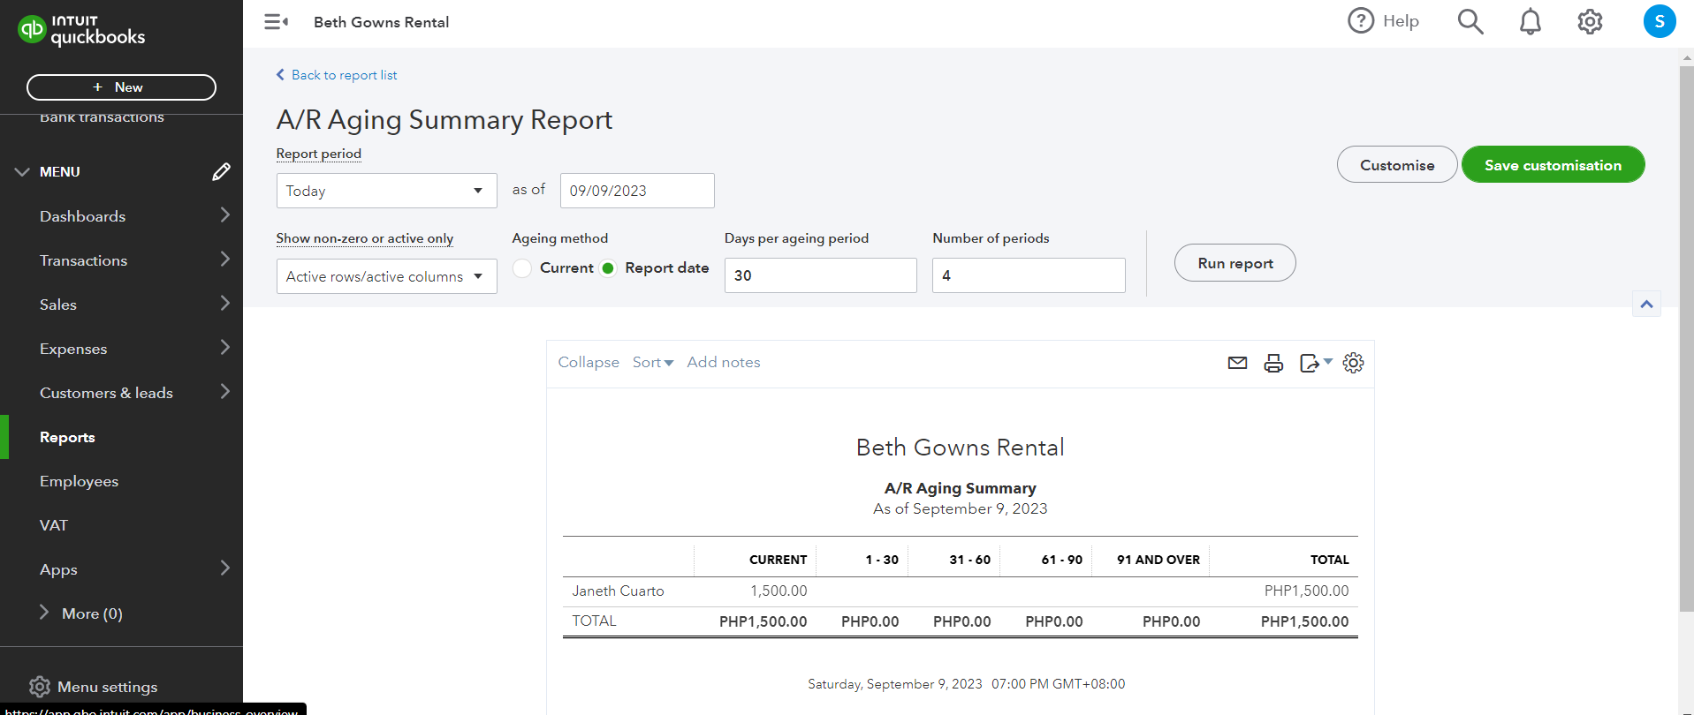Click Janeth Cuarto customer row name
This screenshot has height=715, width=1694.
point(618,591)
